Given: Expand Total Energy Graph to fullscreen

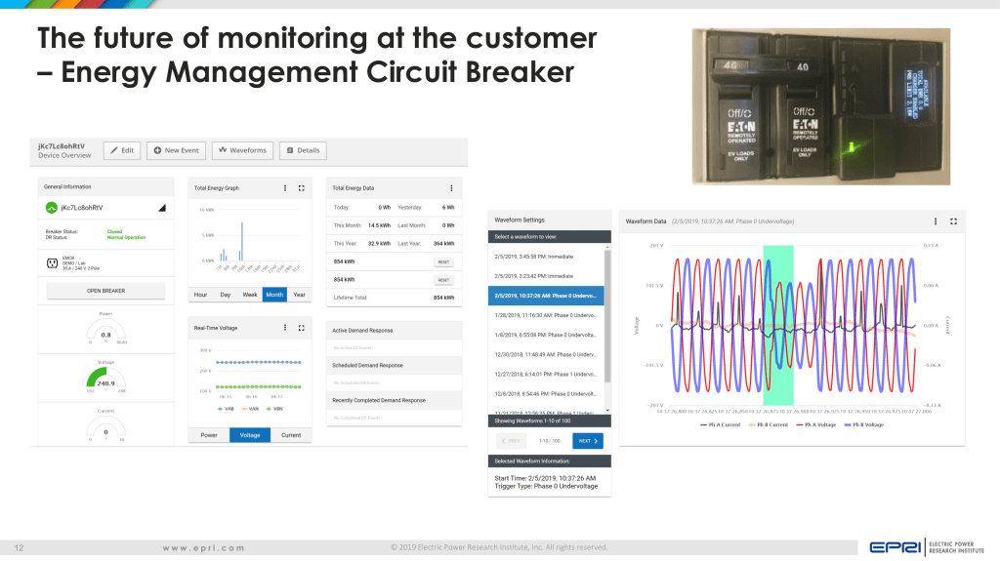Looking at the screenshot, I should click(x=301, y=187).
